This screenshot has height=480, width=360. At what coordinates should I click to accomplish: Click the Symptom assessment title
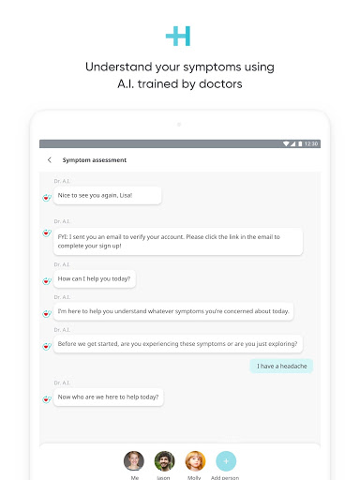[x=95, y=160]
